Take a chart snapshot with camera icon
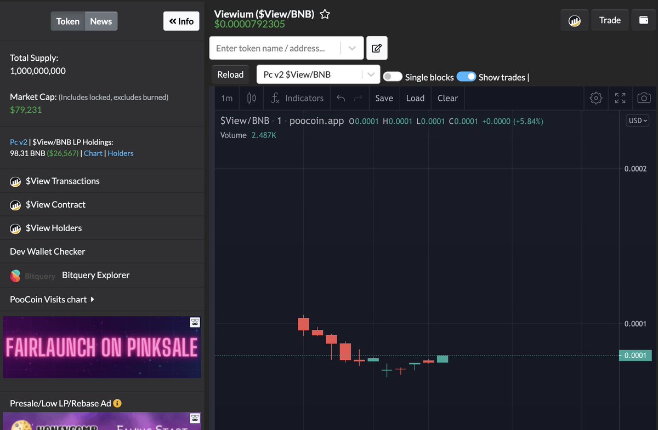The width and height of the screenshot is (658, 430). [644, 98]
